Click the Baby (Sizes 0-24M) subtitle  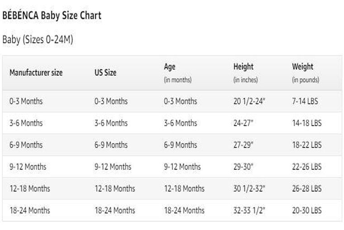[x=38, y=40]
